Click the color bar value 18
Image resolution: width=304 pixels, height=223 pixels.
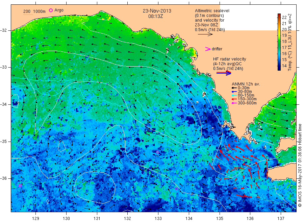tap(284, 41)
